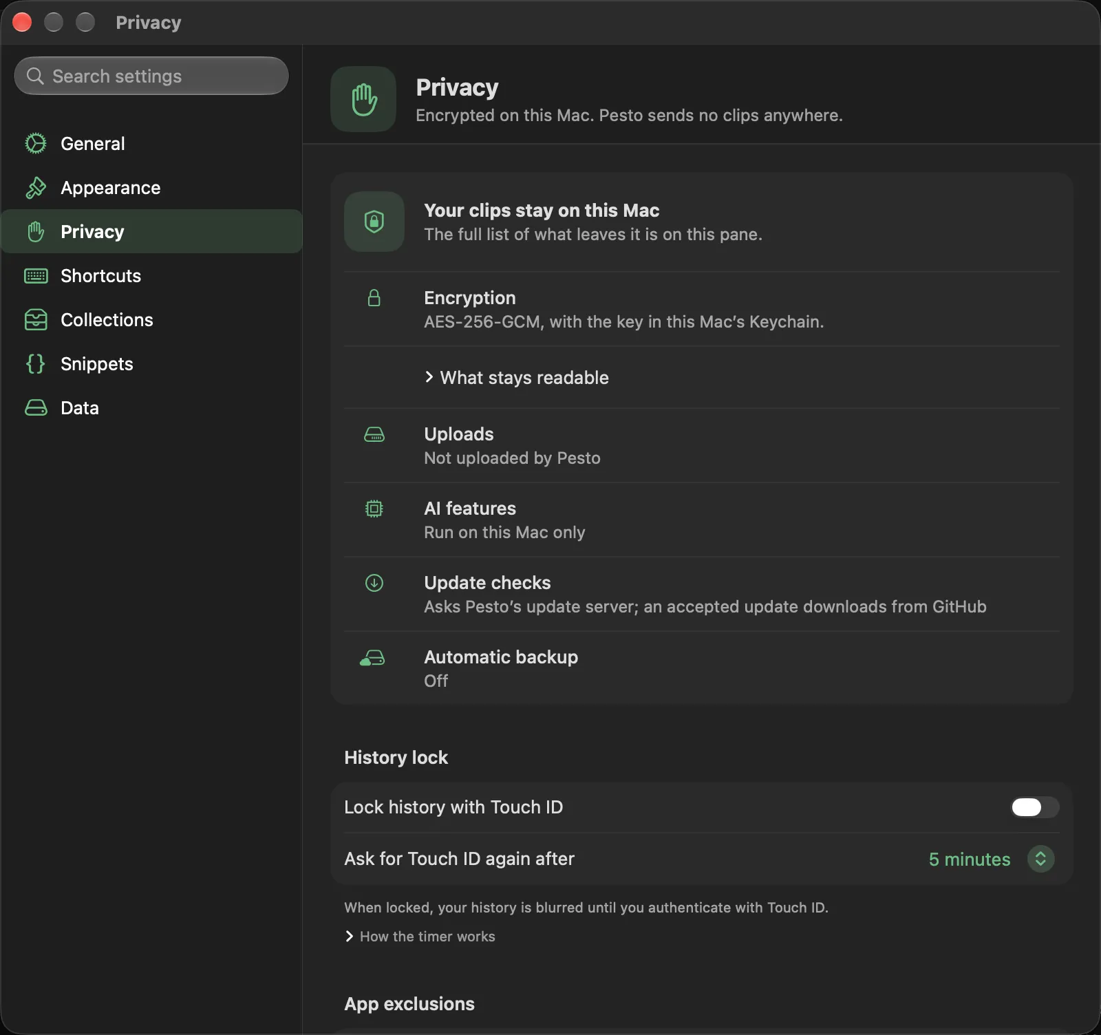
Task: Click the Appearance paintbrush icon
Action: pos(36,187)
